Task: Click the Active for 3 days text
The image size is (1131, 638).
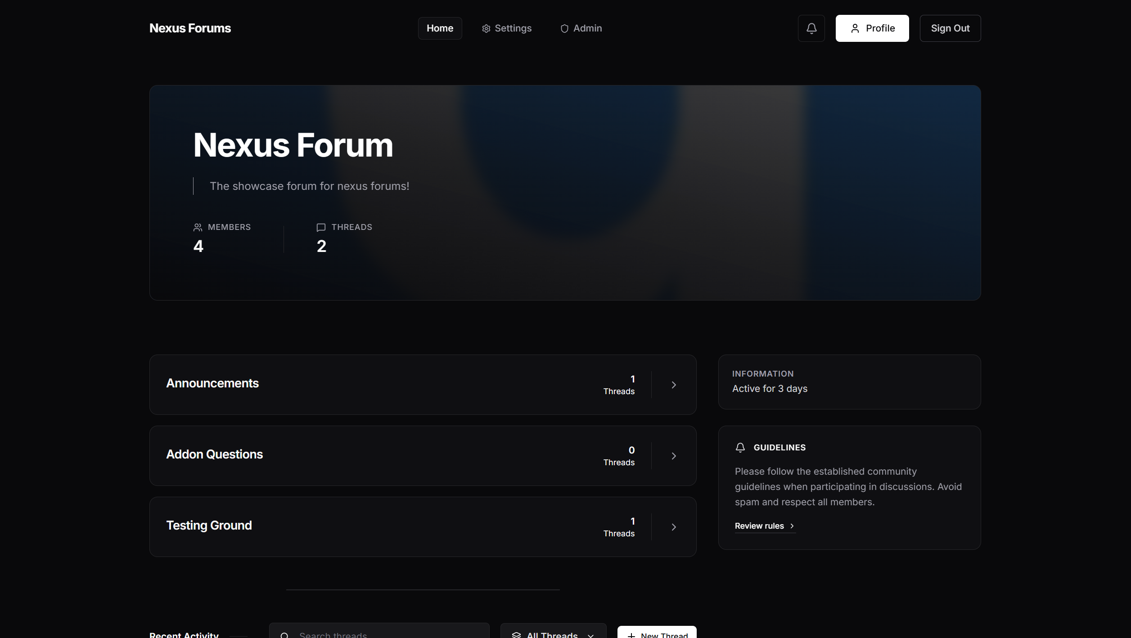Action: (x=769, y=389)
